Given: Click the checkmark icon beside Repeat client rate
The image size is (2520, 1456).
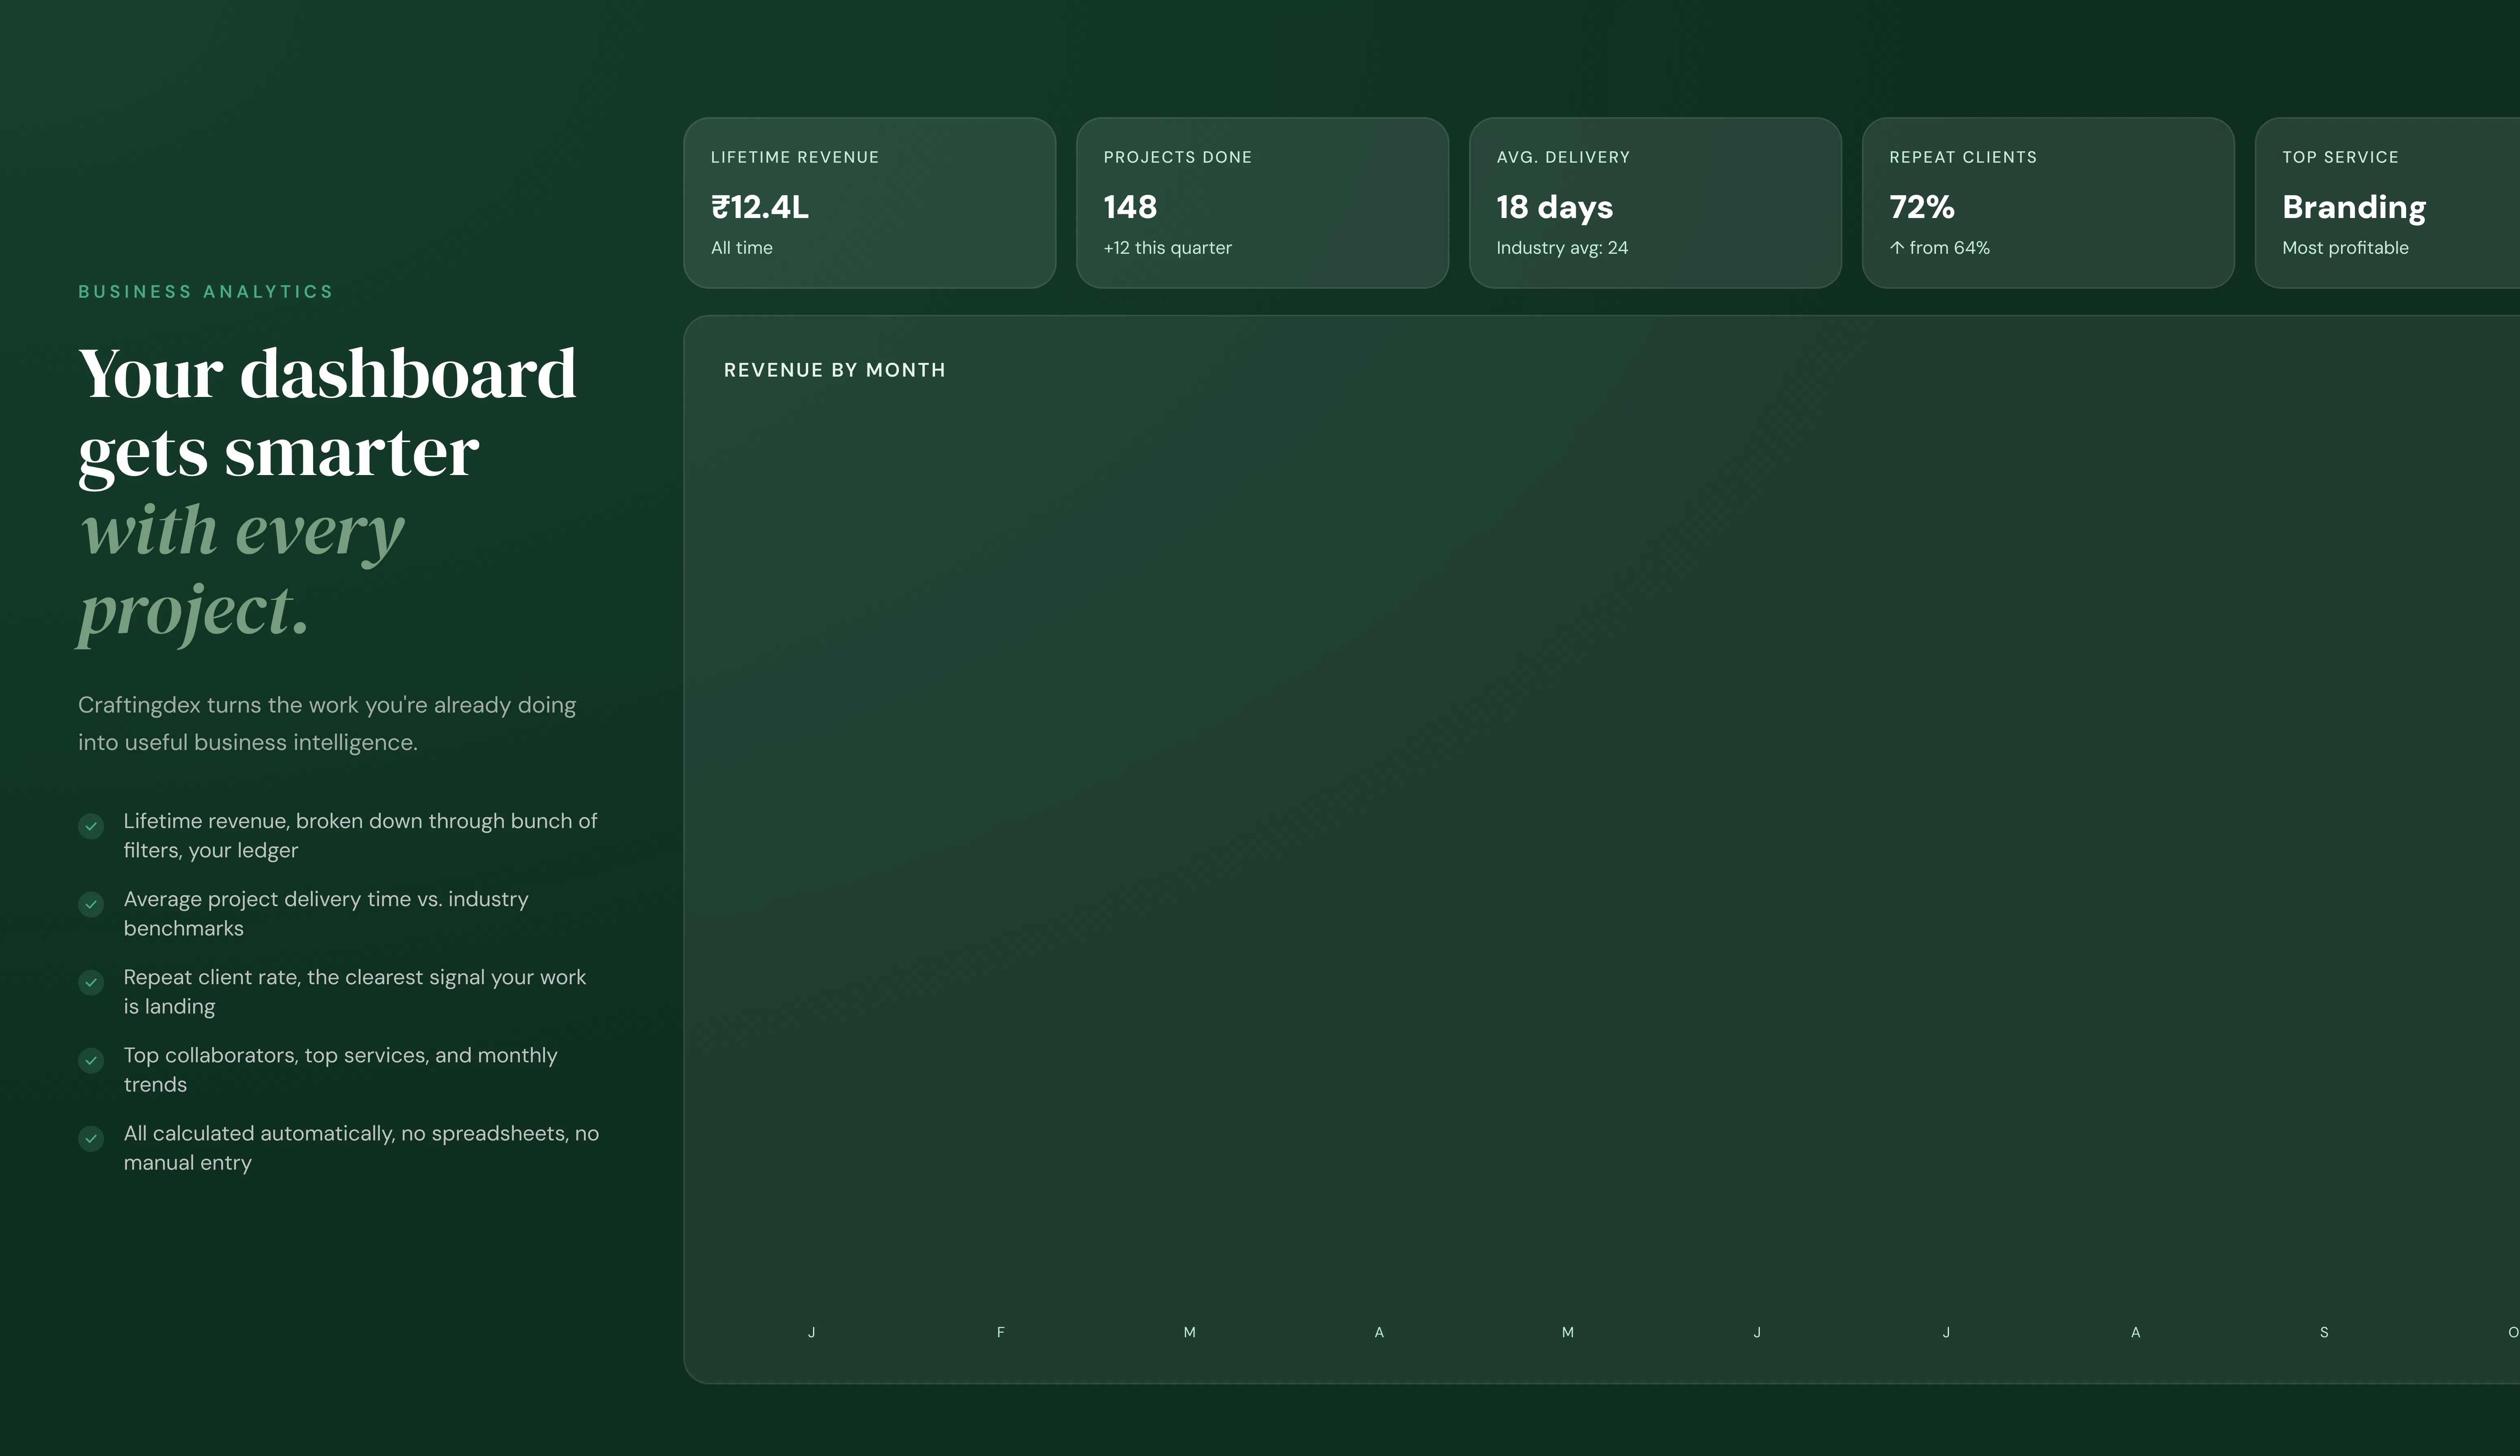Looking at the screenshot, I should point(91,982).
